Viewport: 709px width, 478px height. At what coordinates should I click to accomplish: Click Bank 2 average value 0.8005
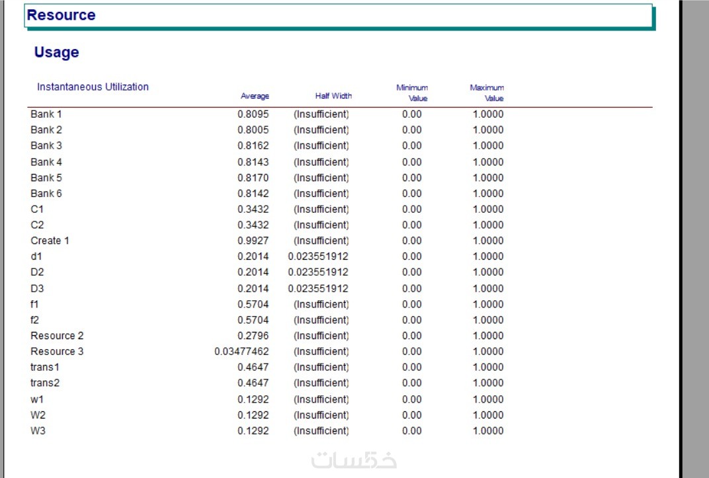[253, 130]
